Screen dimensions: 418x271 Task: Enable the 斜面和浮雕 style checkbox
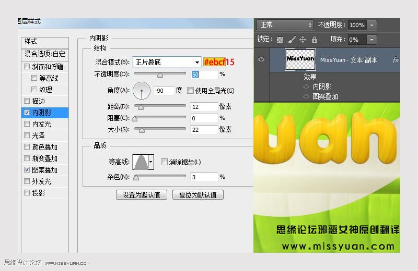click(x=27, y=67)
